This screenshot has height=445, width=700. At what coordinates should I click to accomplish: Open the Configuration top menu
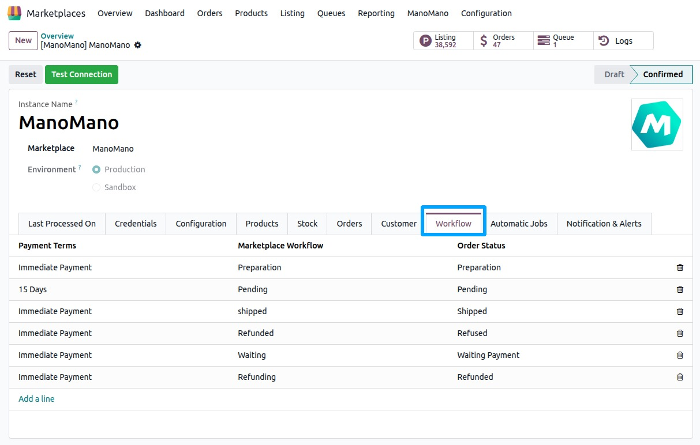[486, 13]
